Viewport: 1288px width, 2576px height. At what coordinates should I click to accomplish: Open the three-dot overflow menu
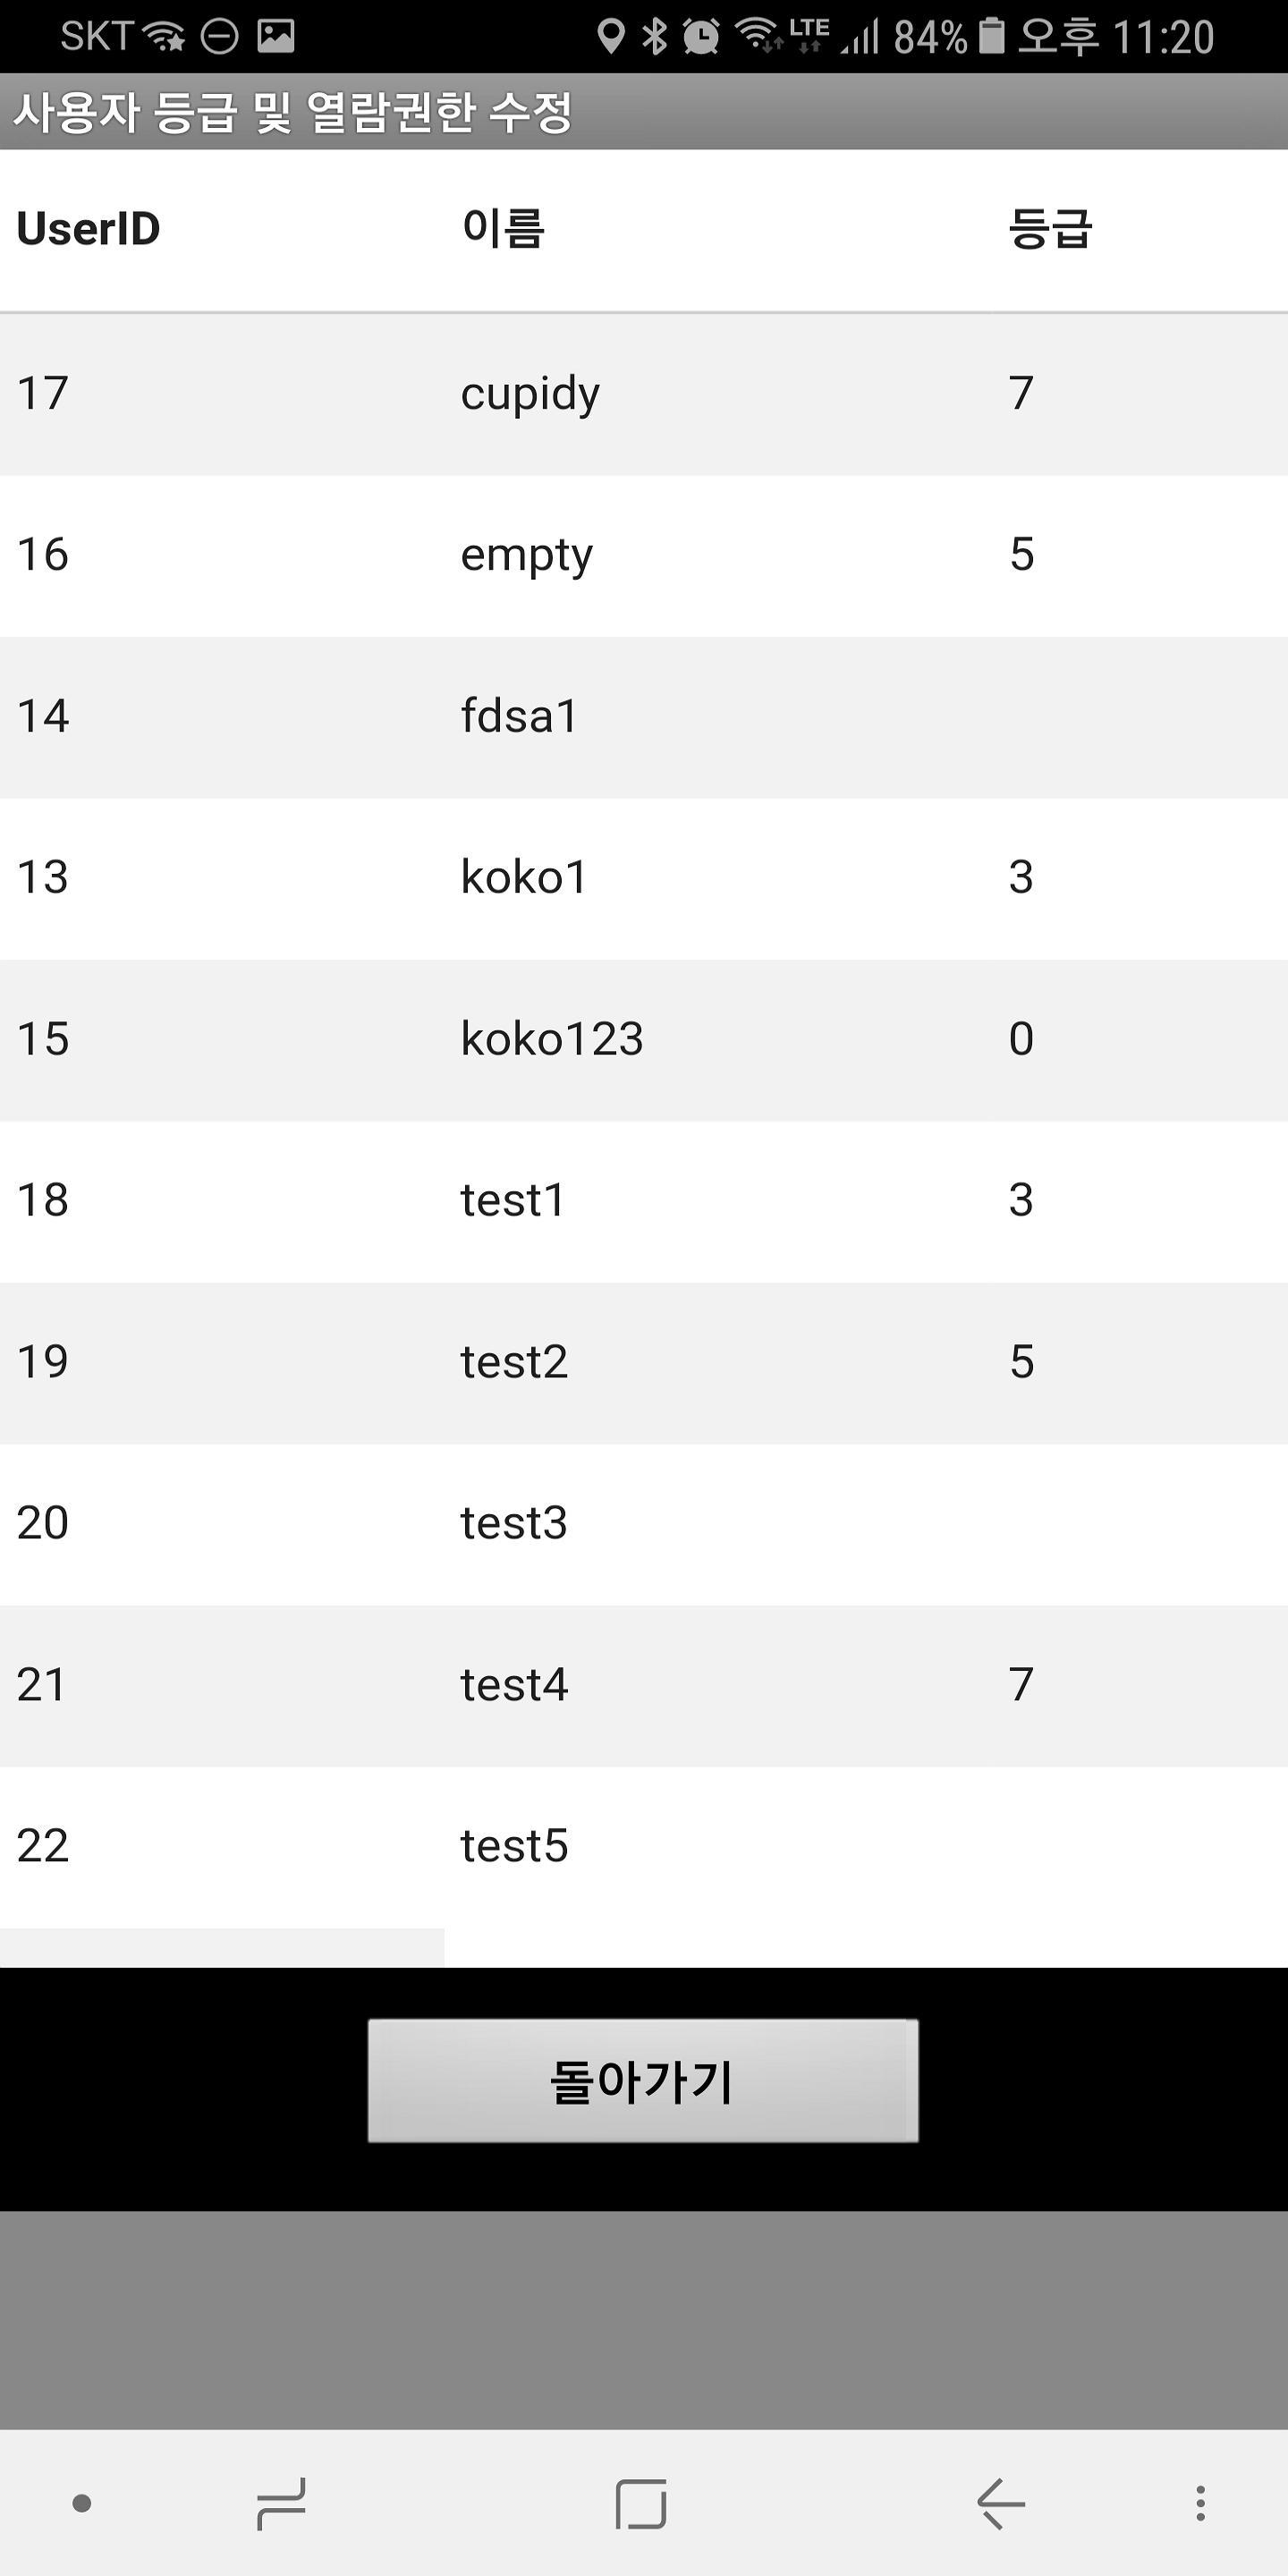pos(1200,2504)
